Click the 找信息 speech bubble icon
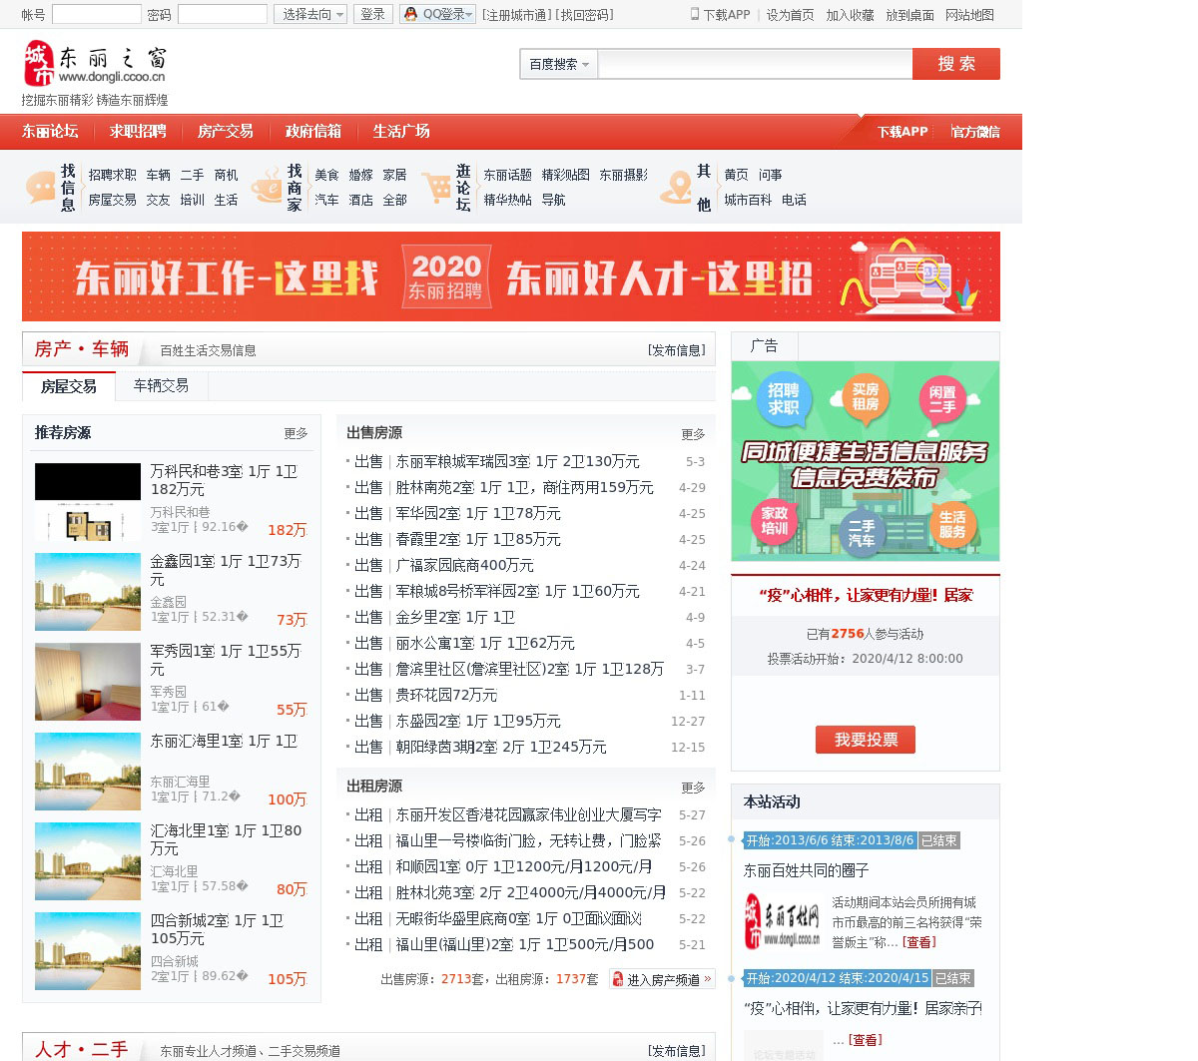 click(x=41, y=187)
